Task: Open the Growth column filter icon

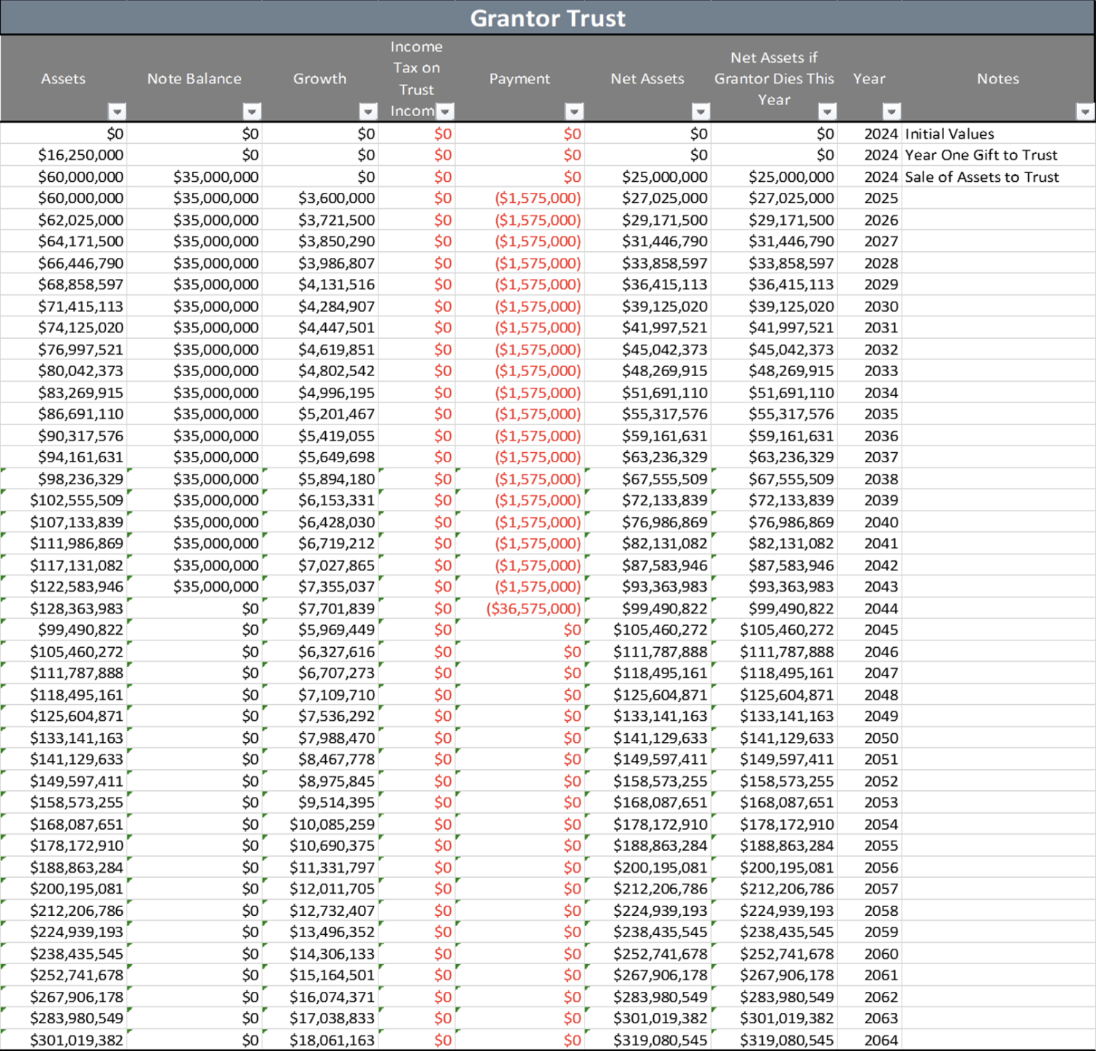Action: 367,112
